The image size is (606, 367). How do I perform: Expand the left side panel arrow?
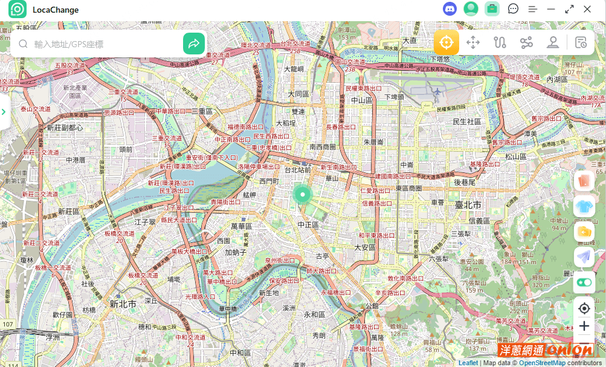tap(4, 112)
